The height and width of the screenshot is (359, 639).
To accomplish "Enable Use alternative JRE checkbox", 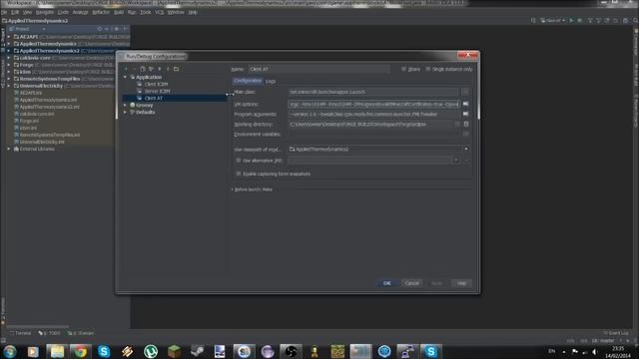I will (x=239, y=161).
